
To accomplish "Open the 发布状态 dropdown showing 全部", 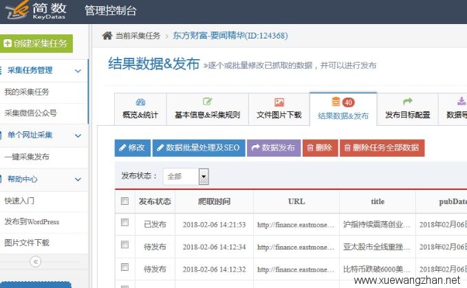I will [x=186, y=177].
